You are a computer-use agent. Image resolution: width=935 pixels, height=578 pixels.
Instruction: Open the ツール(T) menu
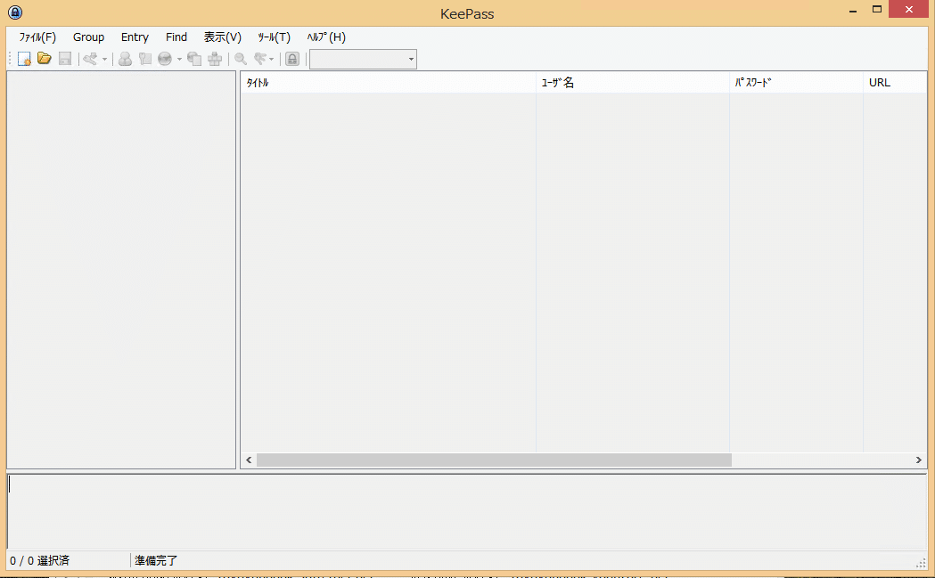pos(274,37)
